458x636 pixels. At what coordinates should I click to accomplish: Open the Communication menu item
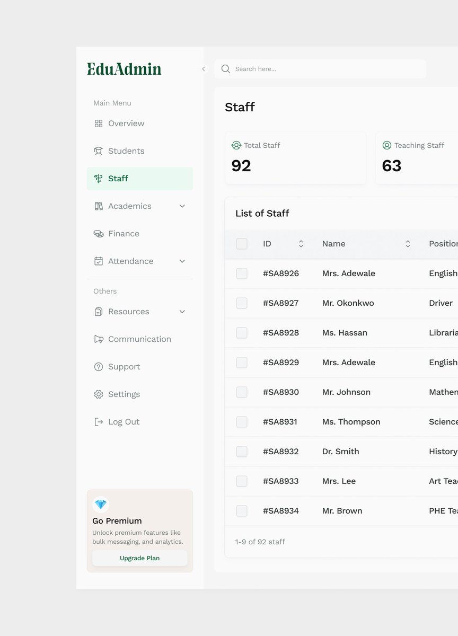(x=140, y=339)
